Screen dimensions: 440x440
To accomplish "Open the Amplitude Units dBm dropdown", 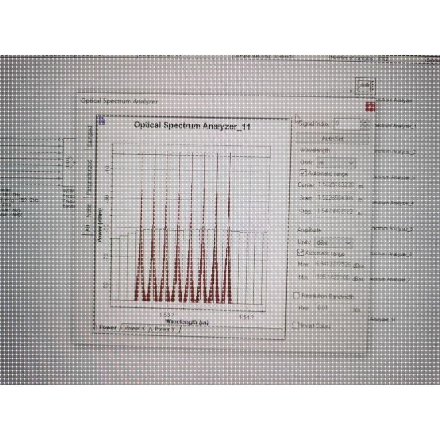I will click(334, 242).
